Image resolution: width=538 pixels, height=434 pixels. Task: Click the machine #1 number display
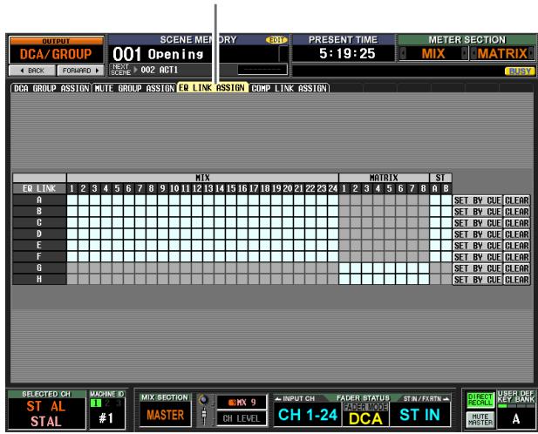pos(106,418)
